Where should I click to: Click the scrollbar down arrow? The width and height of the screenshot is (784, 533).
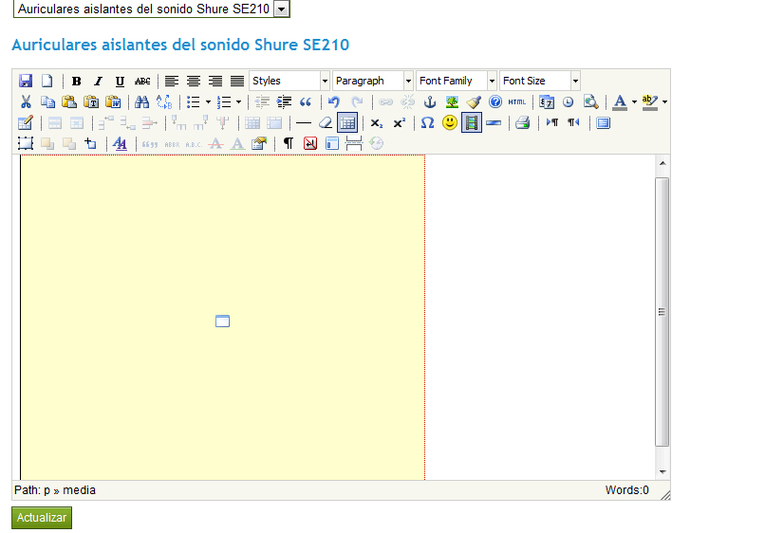tap(663, 471)
